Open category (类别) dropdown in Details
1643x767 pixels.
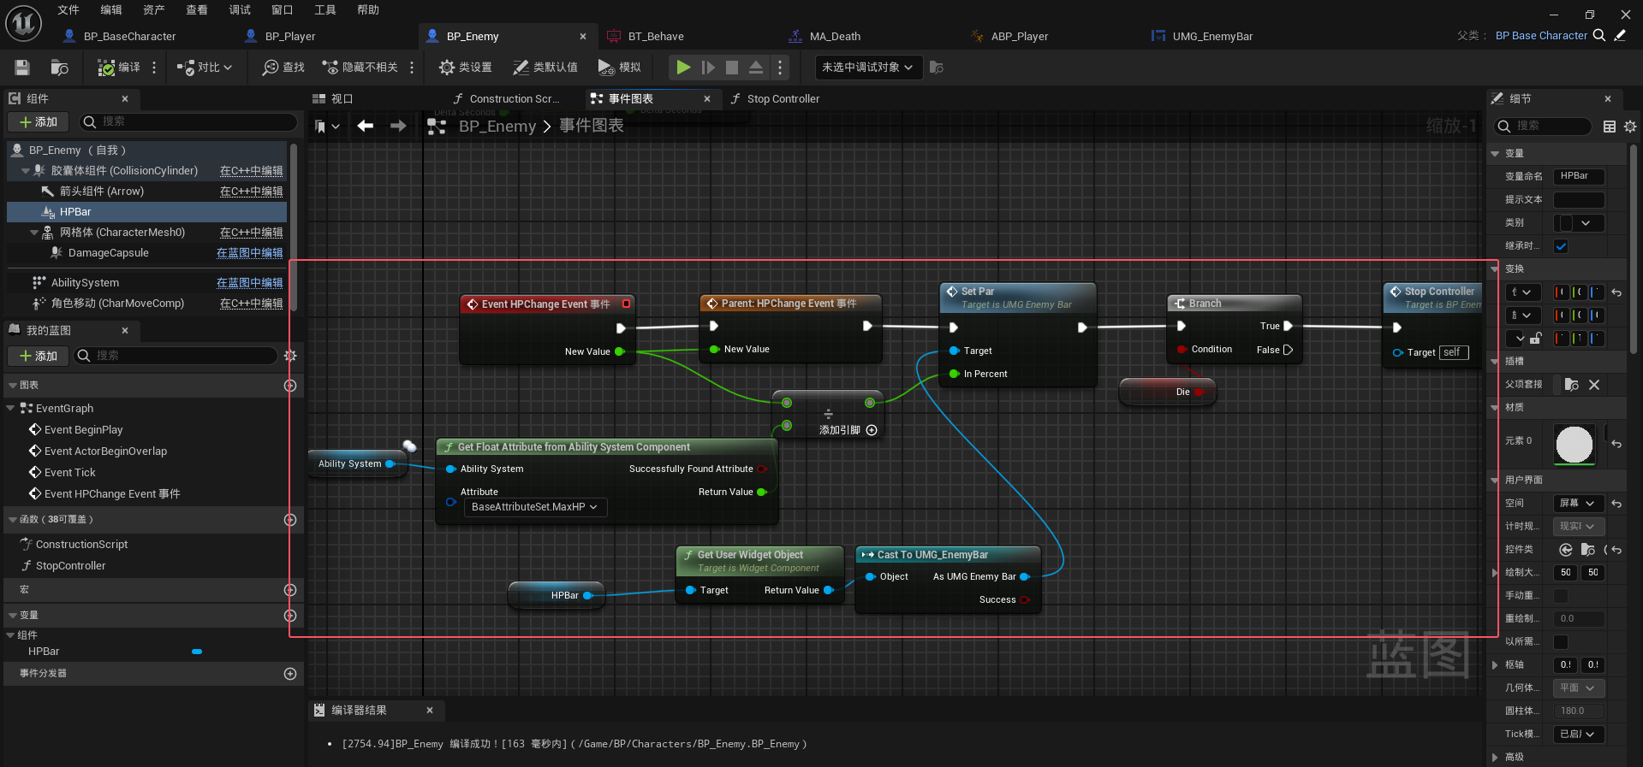(x=1578, y=223)
